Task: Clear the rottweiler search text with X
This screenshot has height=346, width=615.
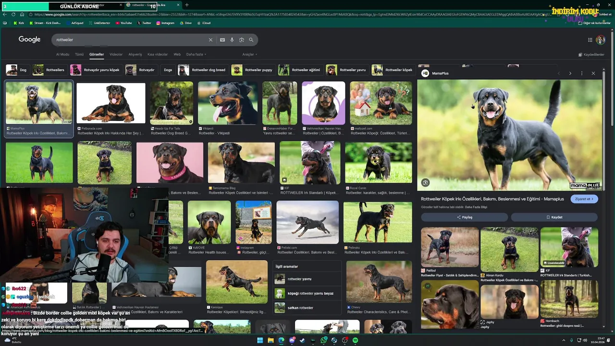Action: (x=210, y=40)
